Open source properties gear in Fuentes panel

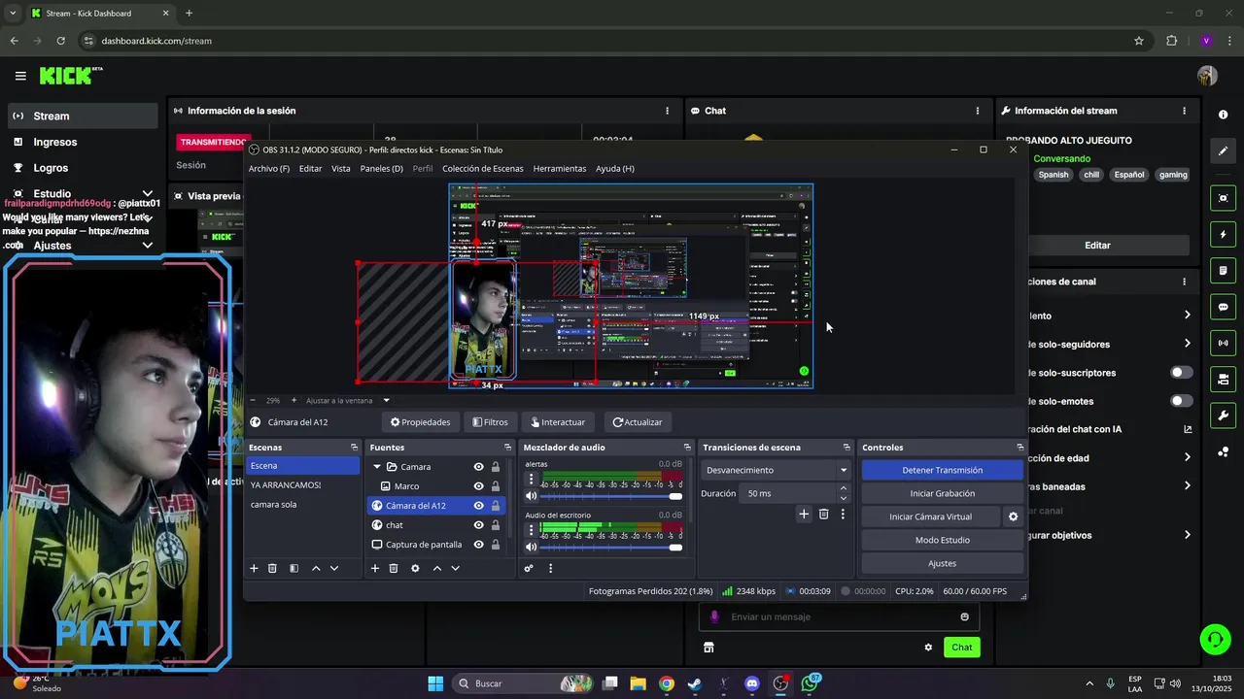[x=415, y=568]
